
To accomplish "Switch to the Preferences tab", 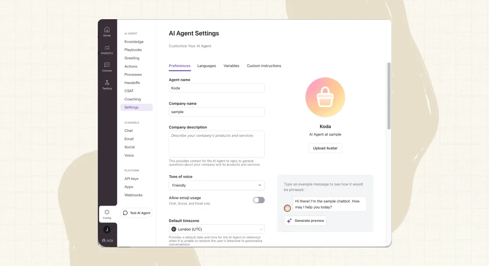I will [180, 66].
